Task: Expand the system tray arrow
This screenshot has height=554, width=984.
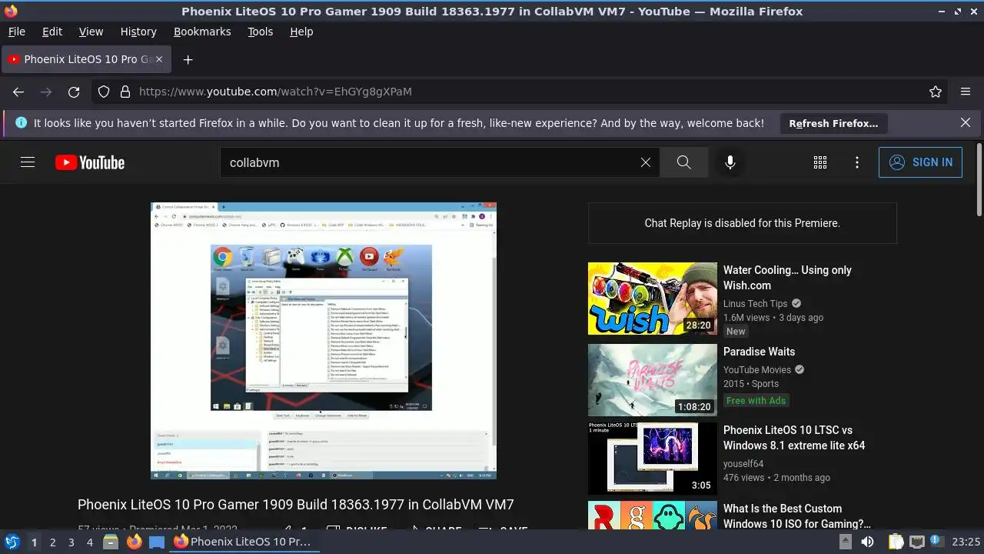Action: 844,542
